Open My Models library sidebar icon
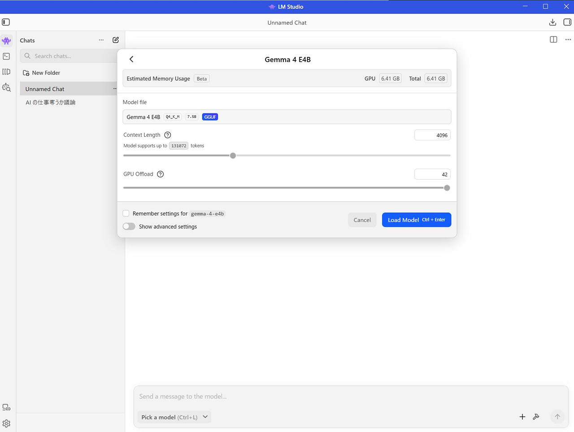 pyautogui.click(x=6, y=72)
